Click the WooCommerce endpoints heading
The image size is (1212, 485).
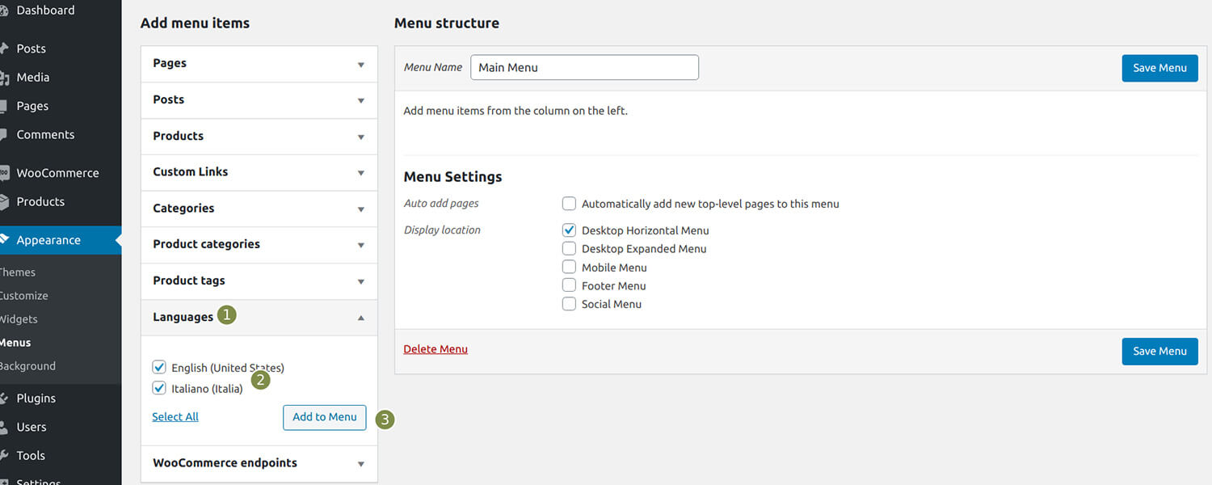tap(225, 463)
